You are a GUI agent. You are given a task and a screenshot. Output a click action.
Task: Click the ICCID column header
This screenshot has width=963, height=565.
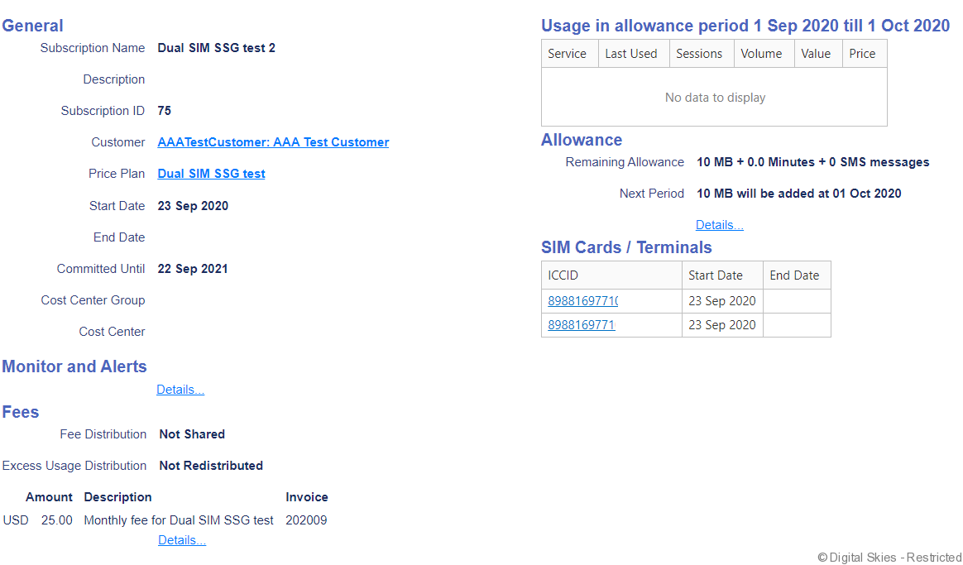(x=563, y=275)
